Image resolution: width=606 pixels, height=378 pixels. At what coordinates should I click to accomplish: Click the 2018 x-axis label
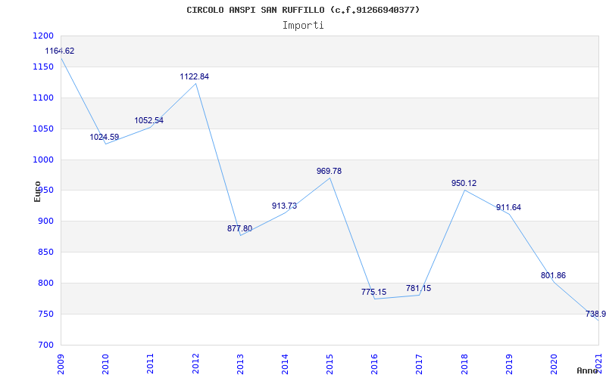[x=464, y=364]
